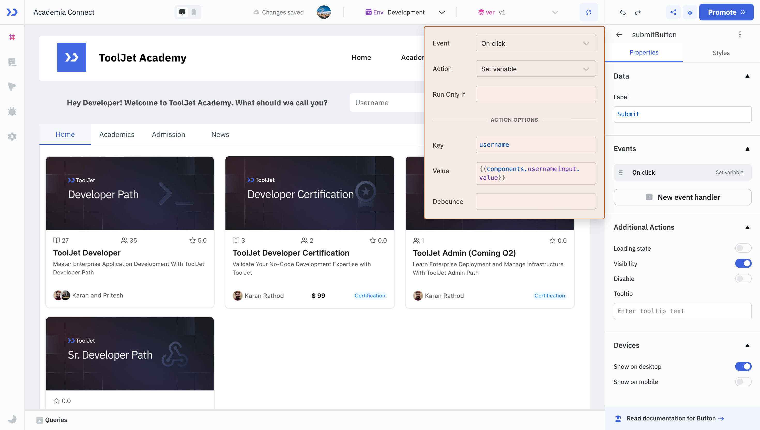The height and width of the screenshot is (430, 760).
Task: Enable the Loading state toggle
Action: click(x=743, y=248)
